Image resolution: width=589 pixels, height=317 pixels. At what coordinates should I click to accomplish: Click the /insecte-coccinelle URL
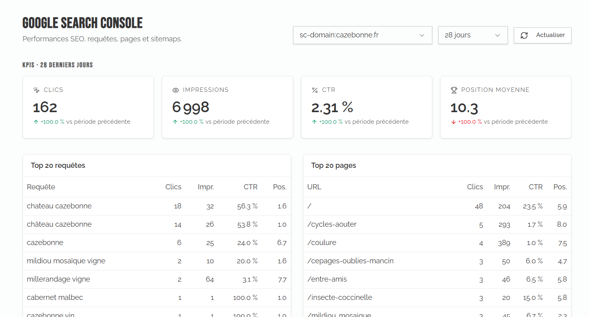340,298
